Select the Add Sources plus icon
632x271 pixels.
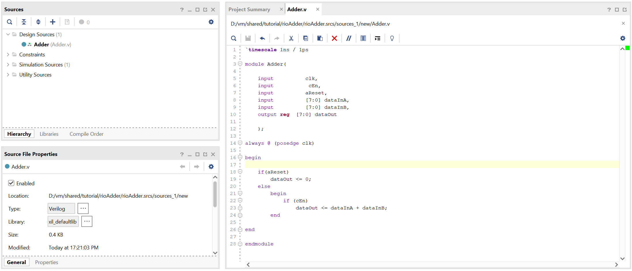(x=52, y=22)
